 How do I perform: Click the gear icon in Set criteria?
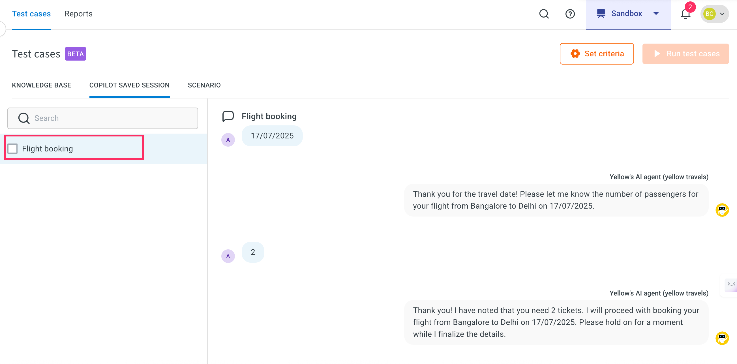pos(575,53)
